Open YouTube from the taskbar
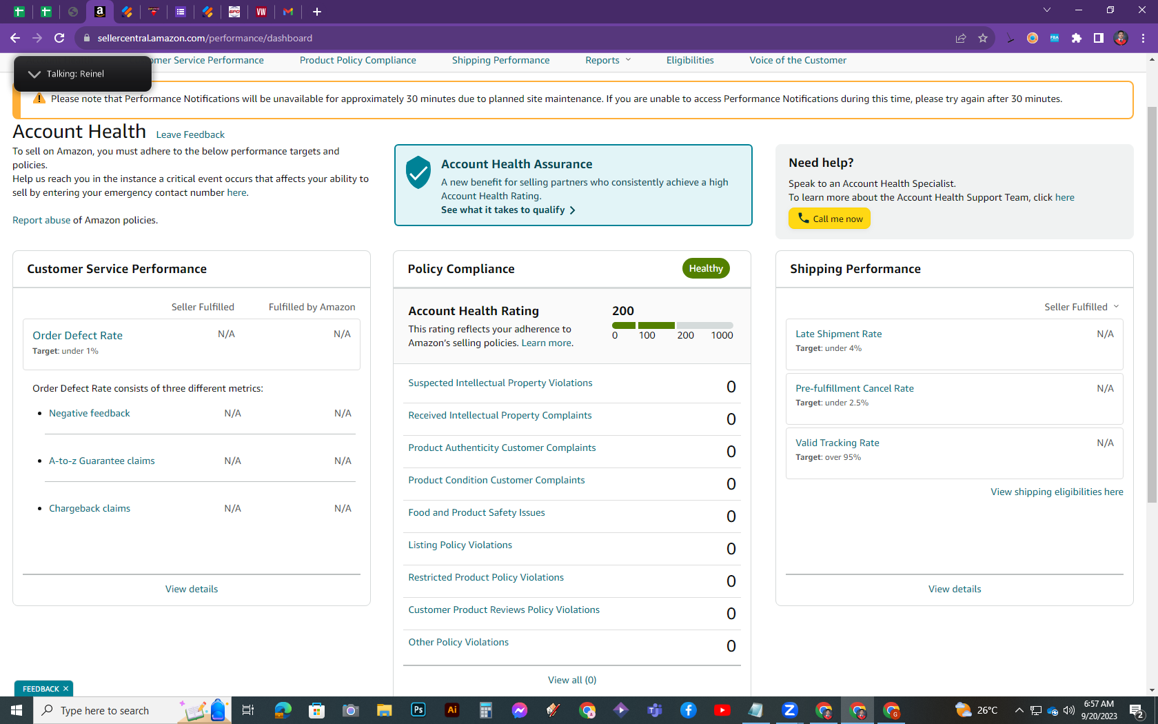The width and height of the screenshot is (1158, 724). pyautogui.click(x=722, y=710)
